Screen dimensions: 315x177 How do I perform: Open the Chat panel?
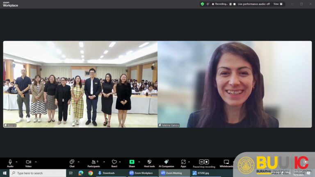point(72,163)
